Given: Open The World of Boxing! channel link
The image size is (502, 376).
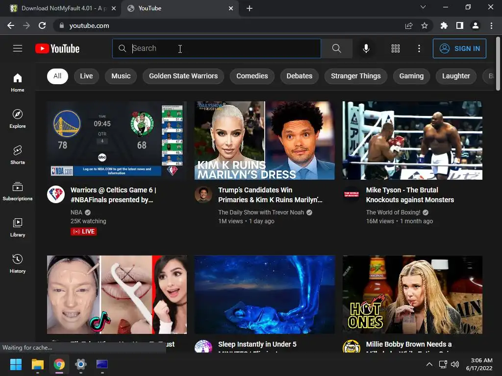Looking at the screenshot, I should 393,212.
